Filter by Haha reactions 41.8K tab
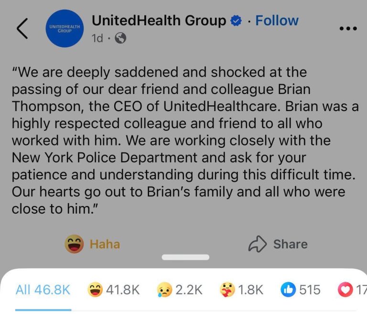 coord(114,290)
